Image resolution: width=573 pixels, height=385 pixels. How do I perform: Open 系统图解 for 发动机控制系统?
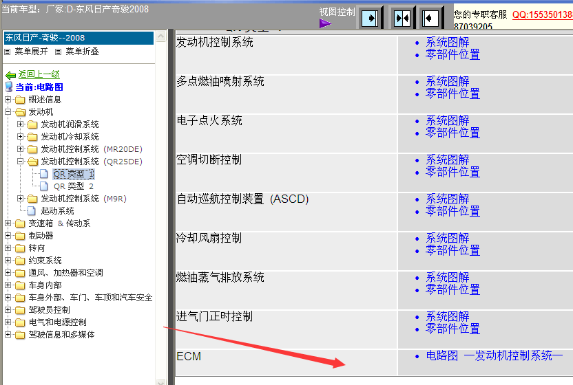pyautogui.click(x=447, y=42)
